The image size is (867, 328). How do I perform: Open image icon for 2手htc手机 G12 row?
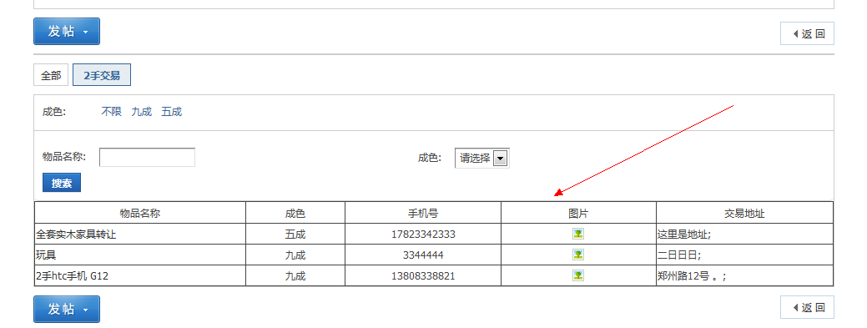[x=577, y=275]
